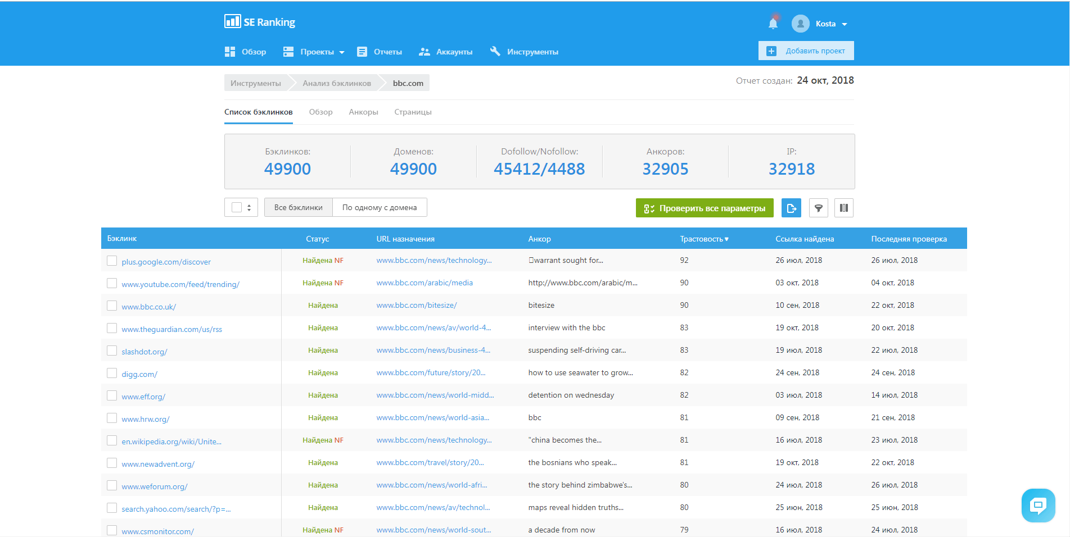Open the Инструменты menu
1070x537 pixels.
click(x=524, y=52)
